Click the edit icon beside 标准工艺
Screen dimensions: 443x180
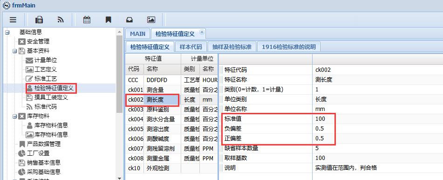(x=29, y=79)
